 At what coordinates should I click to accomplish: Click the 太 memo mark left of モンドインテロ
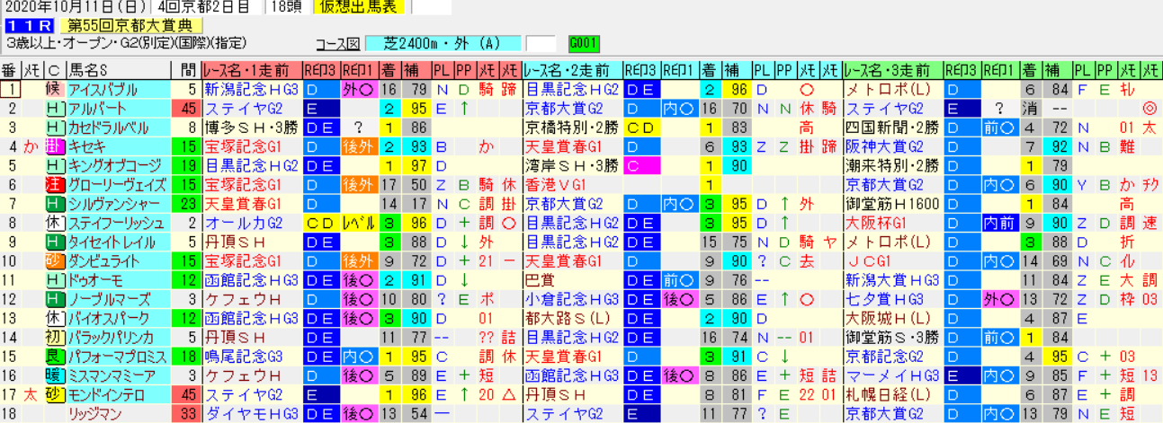click(x=31, y=394)
